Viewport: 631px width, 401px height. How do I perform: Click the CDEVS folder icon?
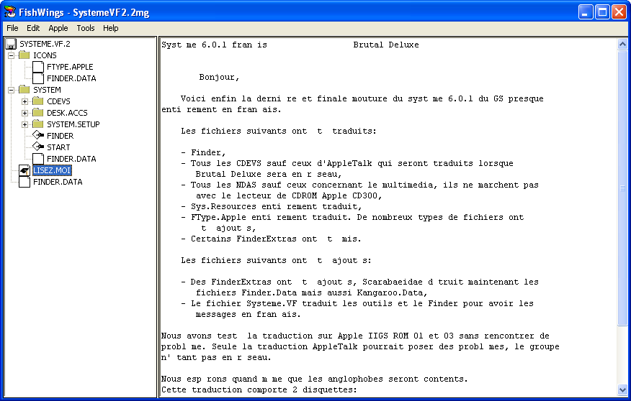coord(38,101)
